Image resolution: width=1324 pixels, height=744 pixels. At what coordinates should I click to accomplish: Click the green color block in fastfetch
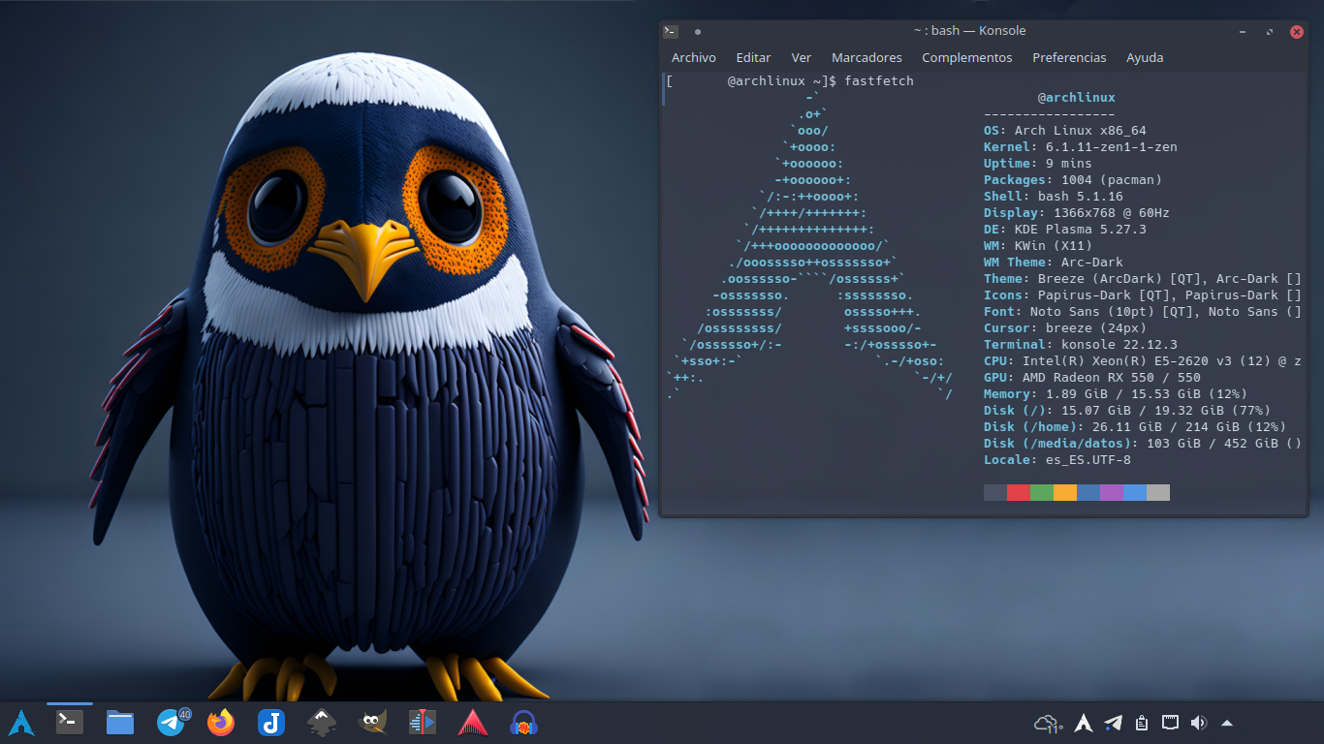click(x=1042, y=493)
